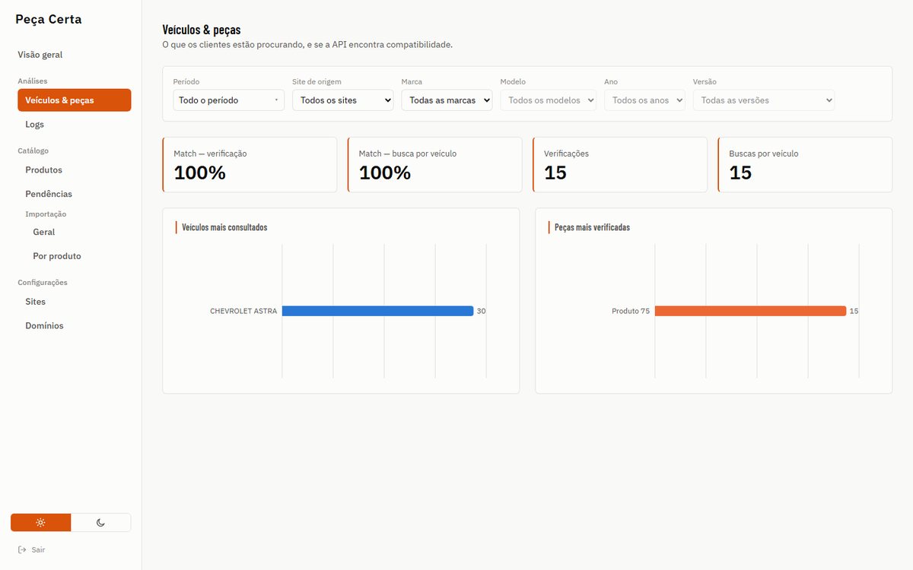
Task: Expand the Site de origem dropdown
Action: 342,100
